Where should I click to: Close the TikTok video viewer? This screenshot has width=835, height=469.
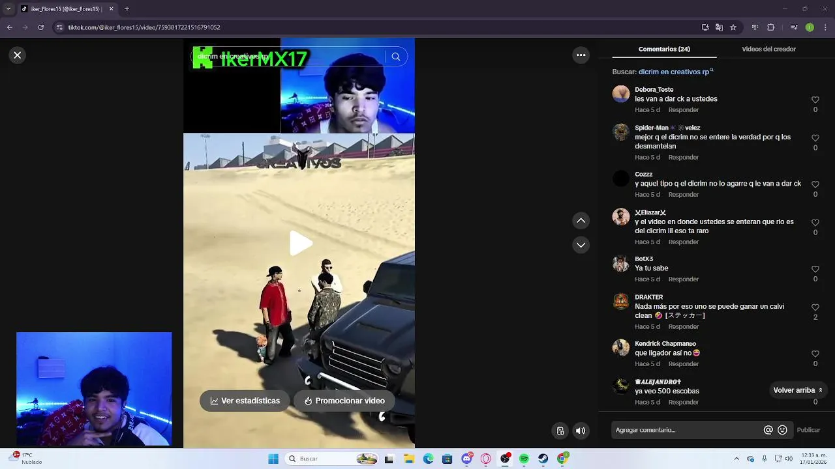18,55
